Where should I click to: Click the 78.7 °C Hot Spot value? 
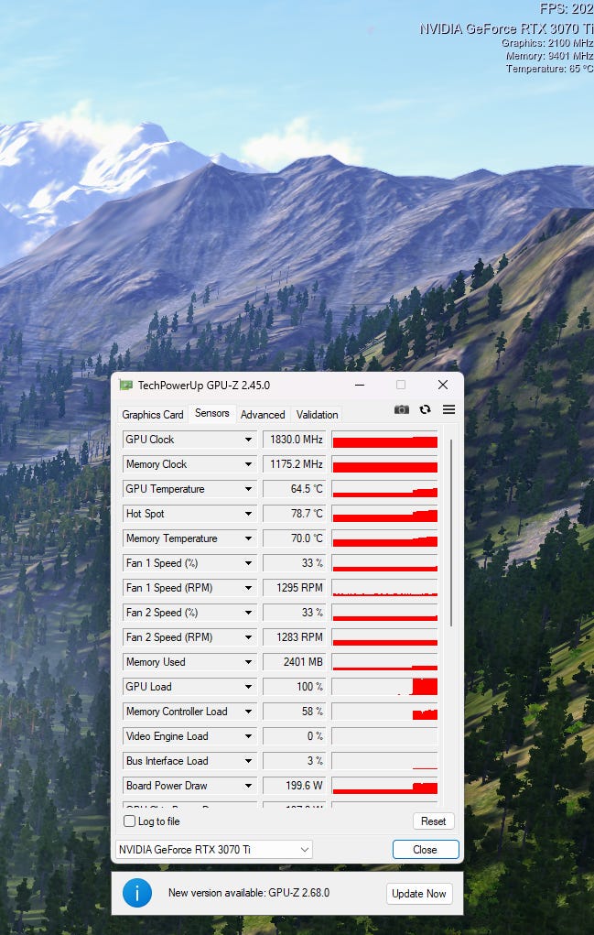pyautogui.click(x=295, y=514)
